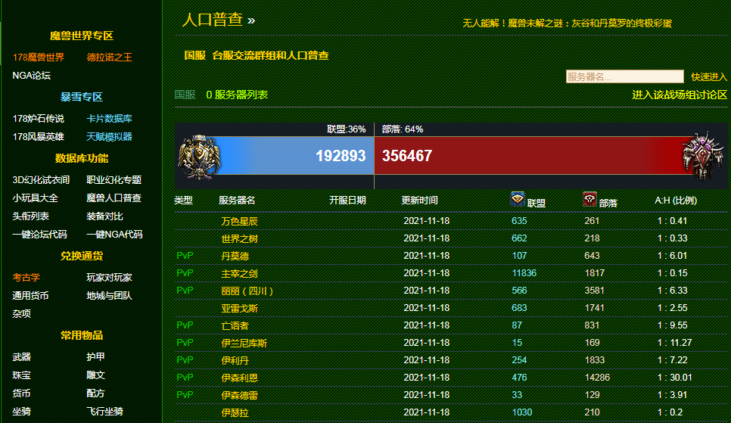Open server 伊森利恩
Screen dimensions: 731x423
[240, 378]
